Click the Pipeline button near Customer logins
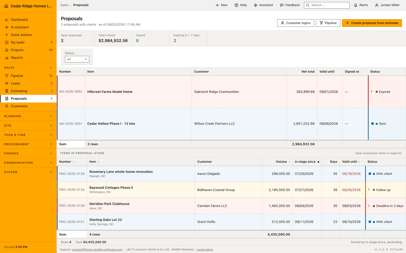 coord(328,23)
